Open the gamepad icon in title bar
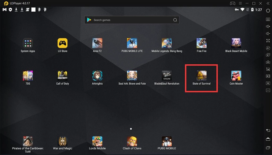Screen dimensions: 272x155 (232, 3)
